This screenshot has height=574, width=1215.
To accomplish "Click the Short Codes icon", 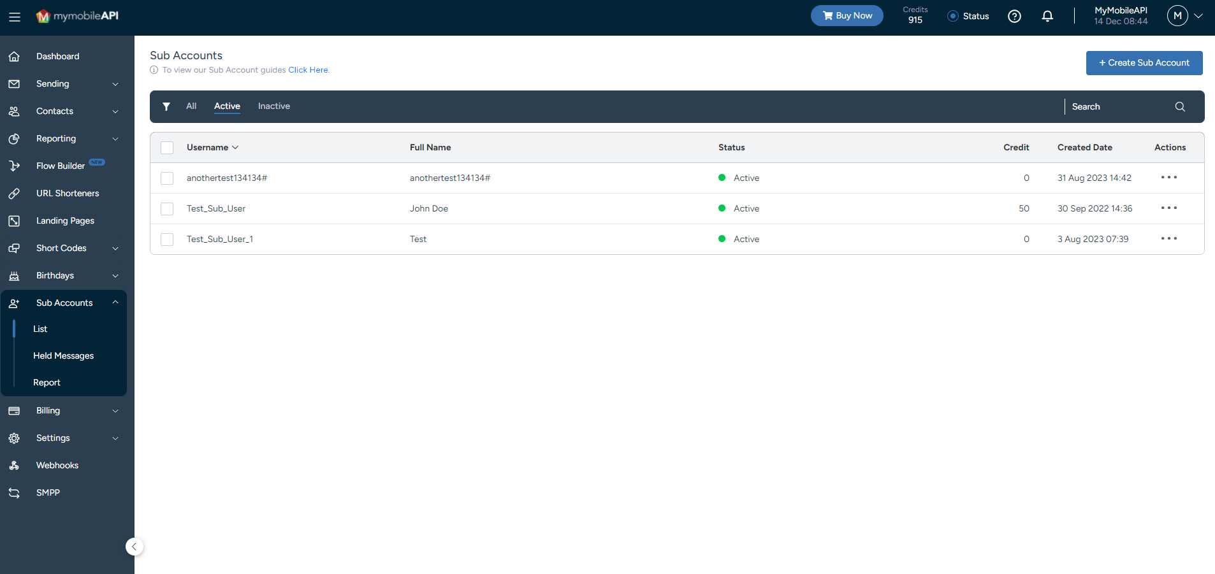I will [14, 248].
